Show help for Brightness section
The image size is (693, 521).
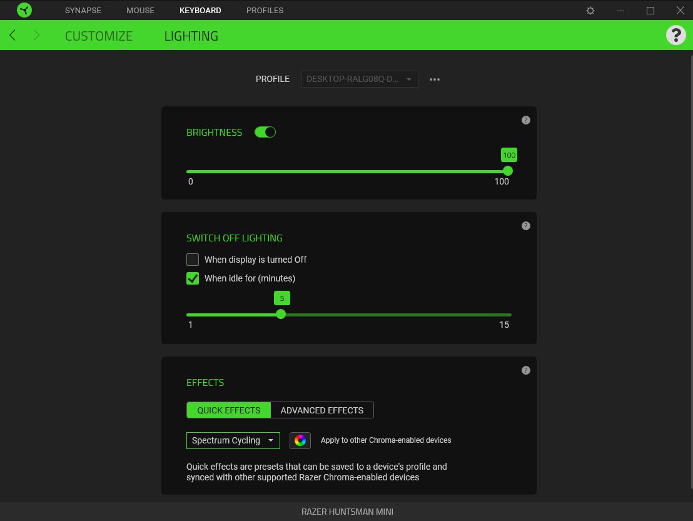(x=525, y=120)
